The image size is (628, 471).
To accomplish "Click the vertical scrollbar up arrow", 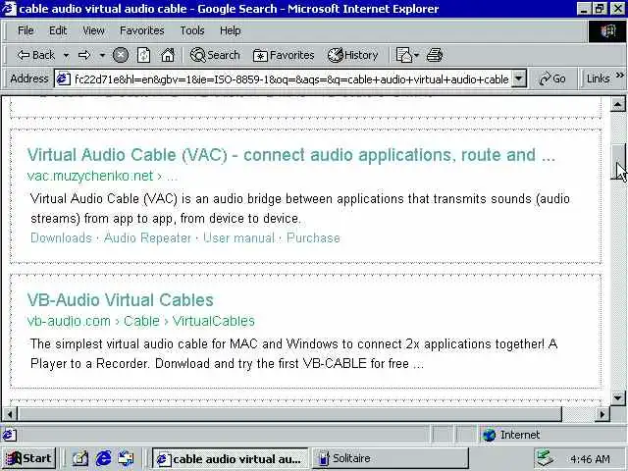I will 617,105.
